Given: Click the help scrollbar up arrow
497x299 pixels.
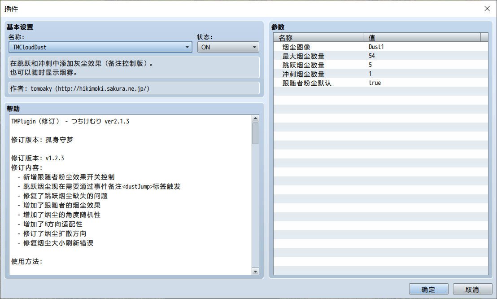Looking at the screenshot, I should (x=256, y=119).
